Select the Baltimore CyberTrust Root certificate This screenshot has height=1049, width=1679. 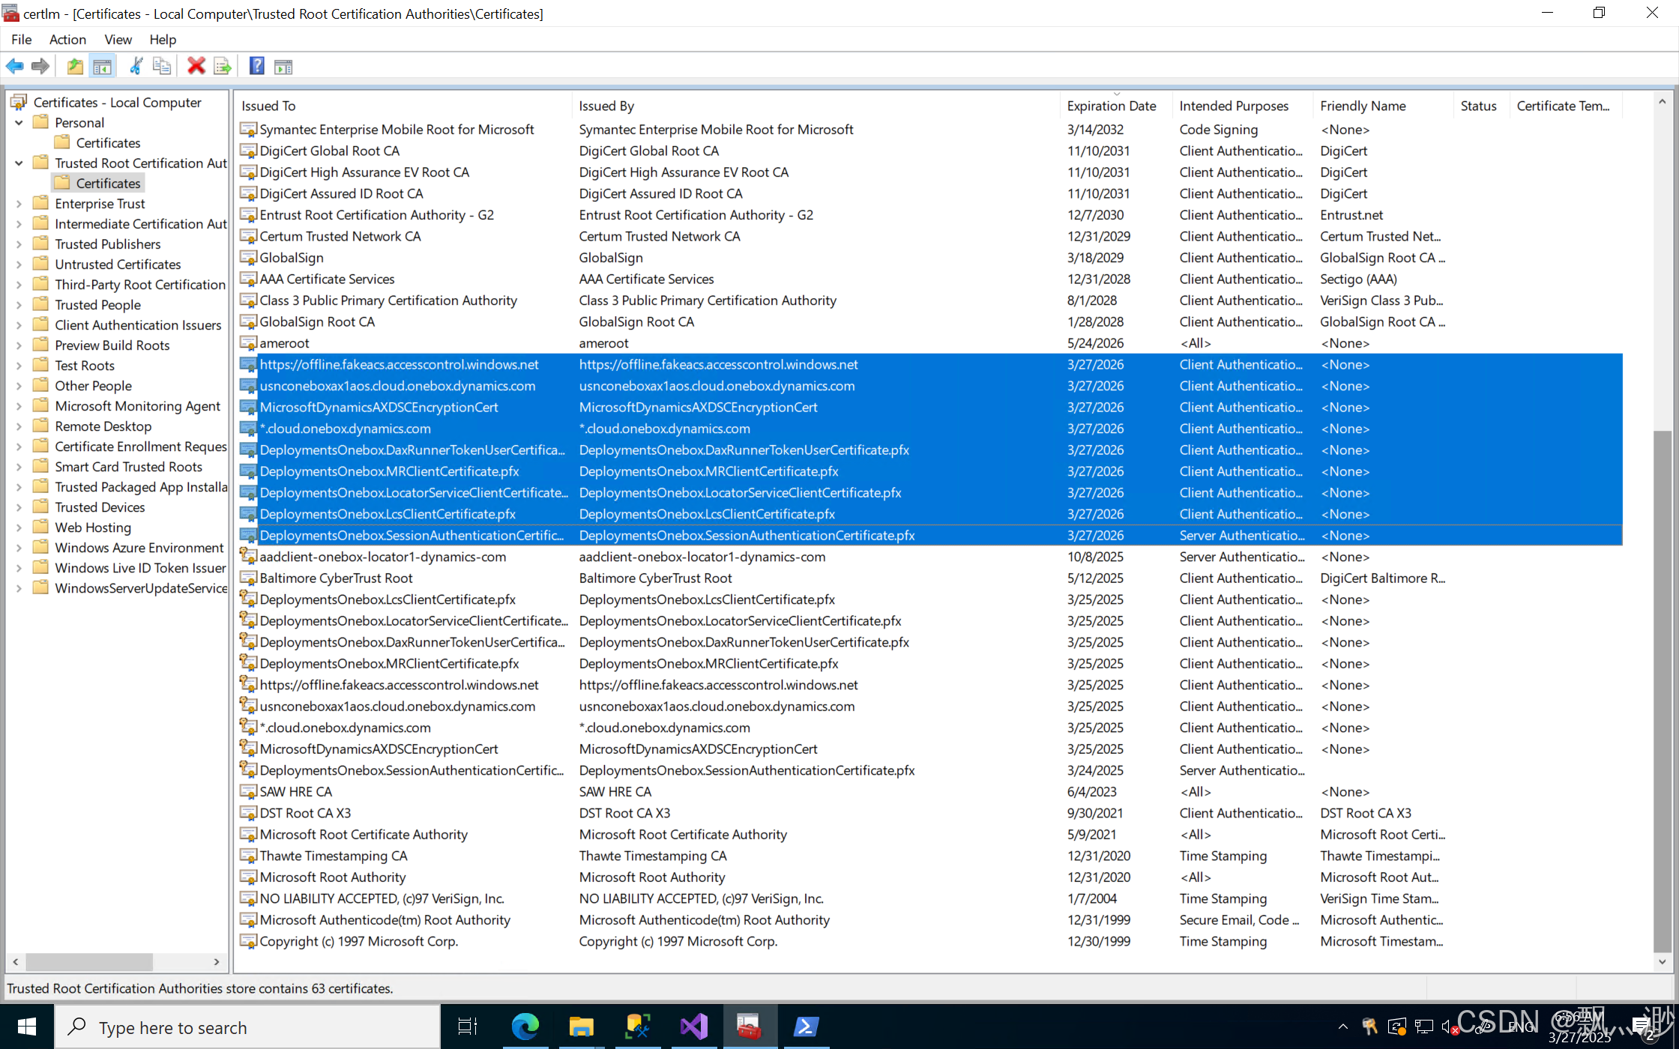(336, 578)
